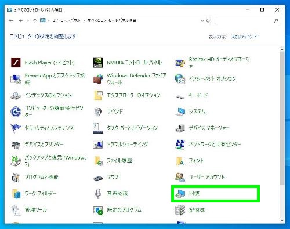Maximize the control panel window
Screen dimensions: 290x229
click(x=262, y=10)
